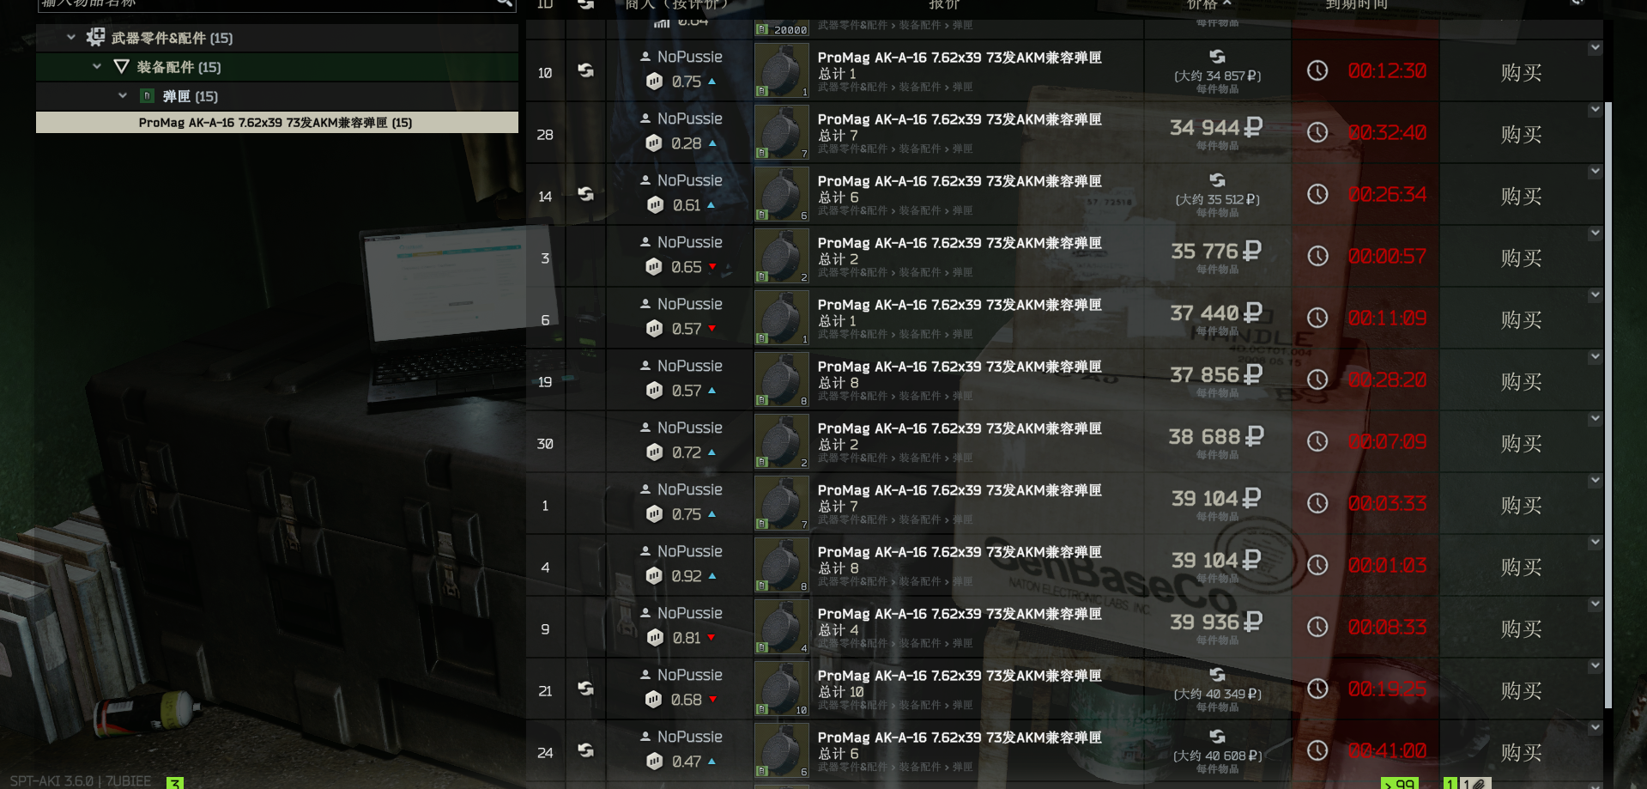Click barter icon above 大约 35 512 price
Screen dimensions: 1647x789
coord(1217,180)
